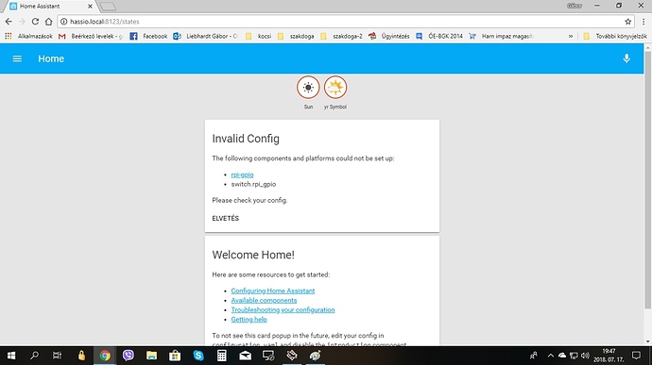
Task: Start voice command with microphone icon
Action: point(626,58)
